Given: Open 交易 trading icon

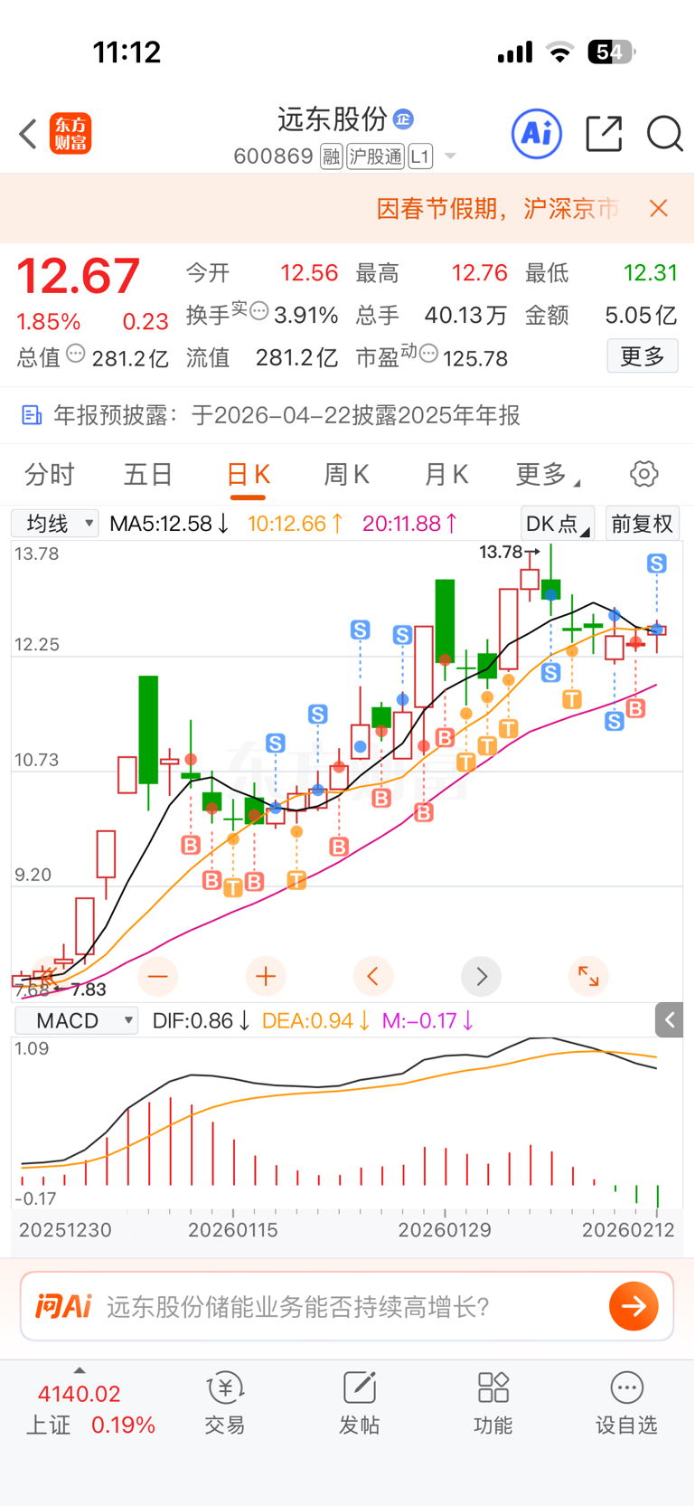Looking at the screenshot, I should pos(224,1404).
